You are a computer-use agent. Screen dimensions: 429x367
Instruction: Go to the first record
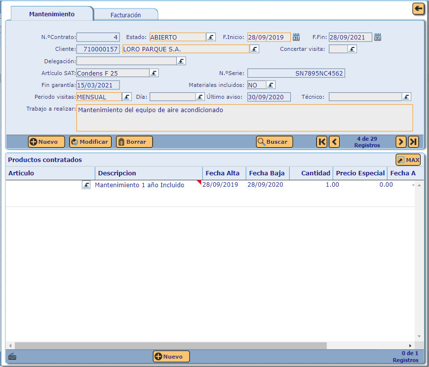tap(322, 142)
